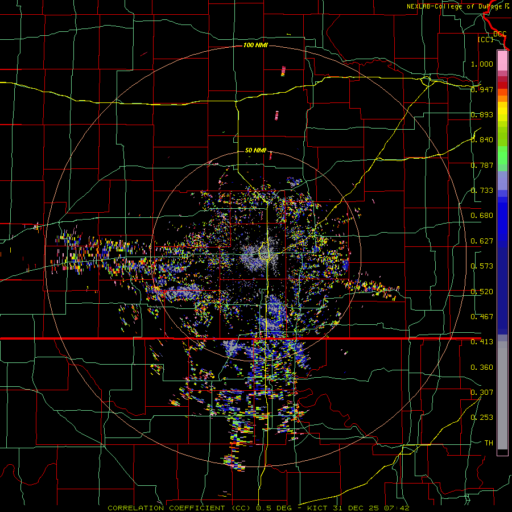512x512 pixels.
Task: Click the pink top segment of the color bar
Action: (x=502, y=61)
